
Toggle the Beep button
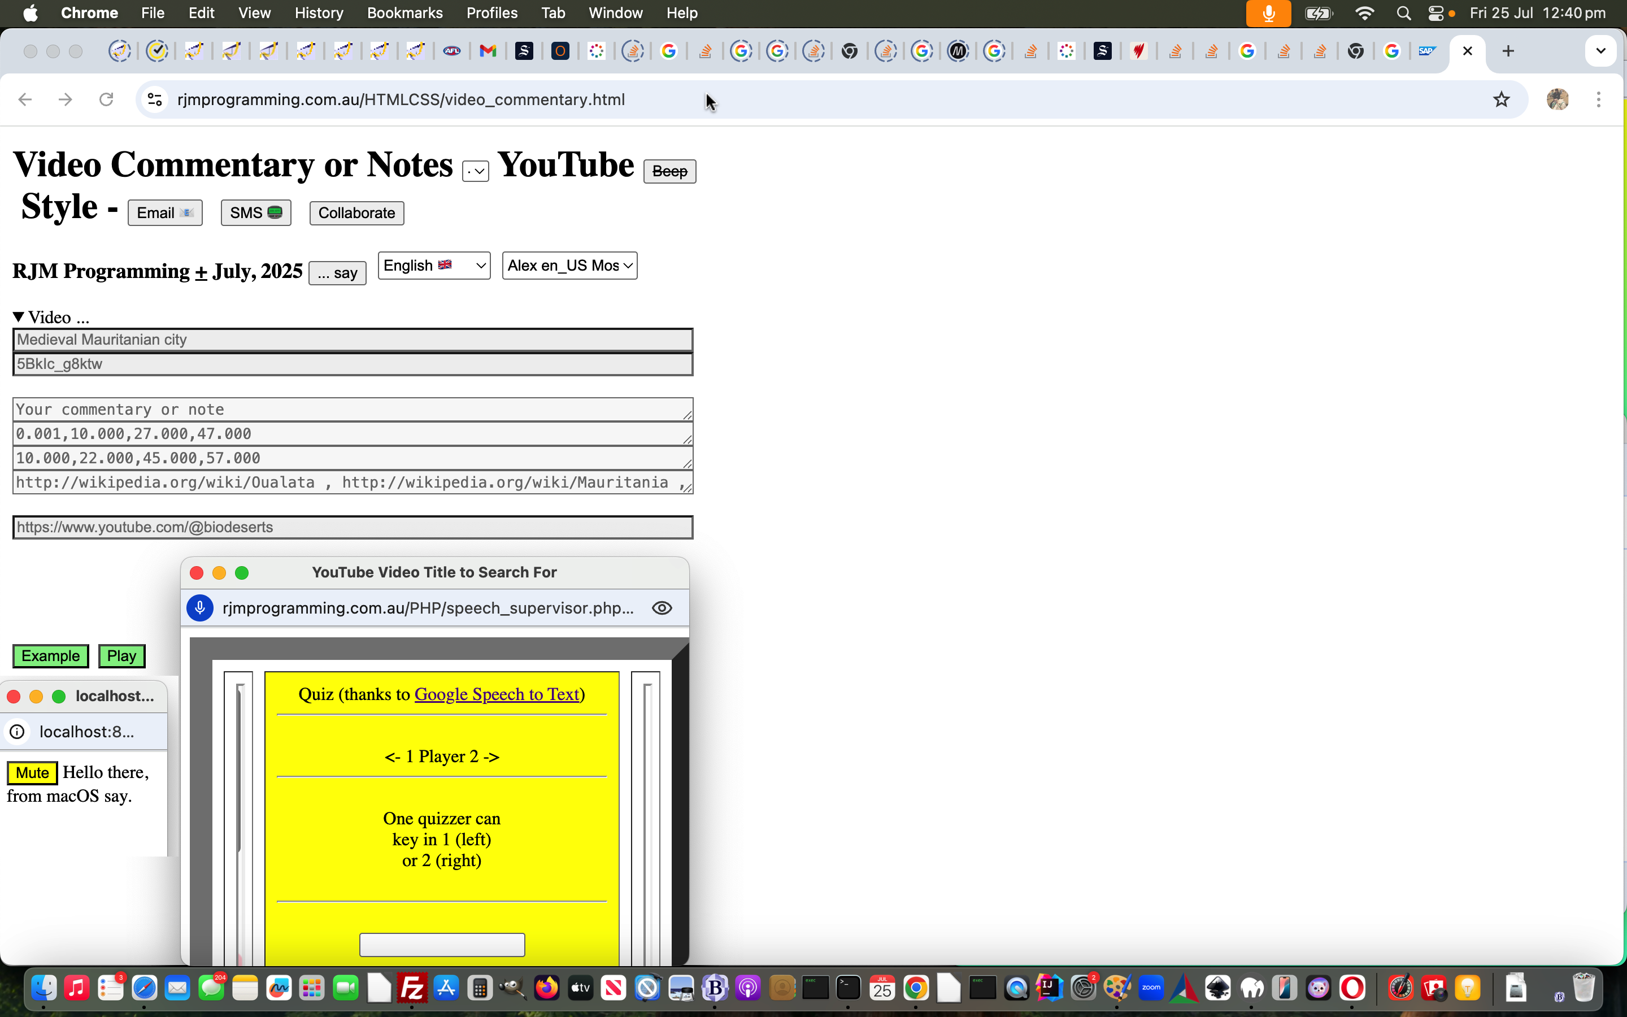click(x=669, y=172)
